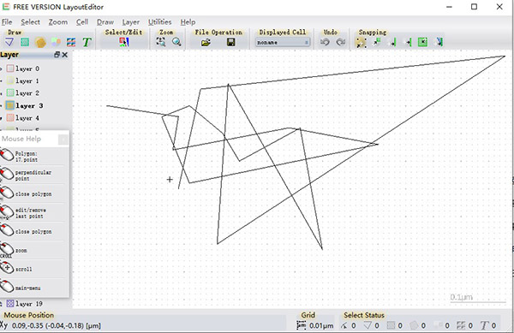Click the mouse position coordinates readout

tap(57, 325)
